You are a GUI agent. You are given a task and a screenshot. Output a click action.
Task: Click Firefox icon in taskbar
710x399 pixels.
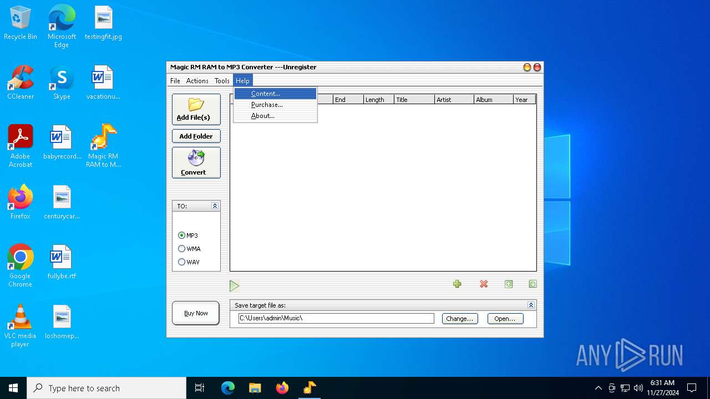282,388
